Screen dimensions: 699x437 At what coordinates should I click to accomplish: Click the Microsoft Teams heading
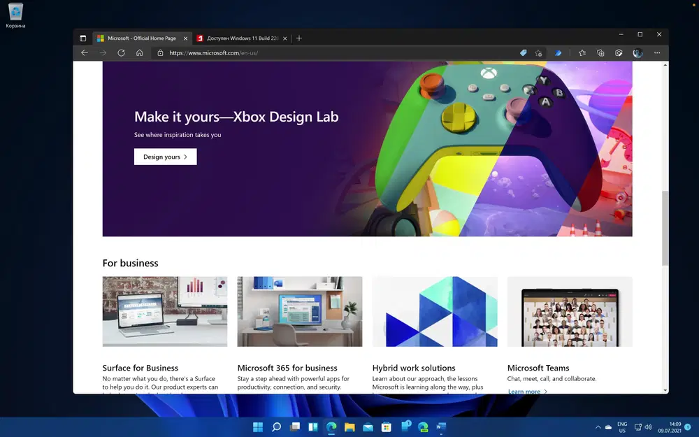point(538,368)
